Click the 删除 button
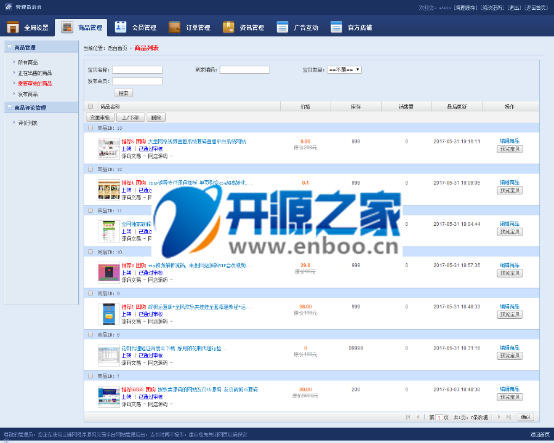 pyautogui.click(x=156, y=118)
